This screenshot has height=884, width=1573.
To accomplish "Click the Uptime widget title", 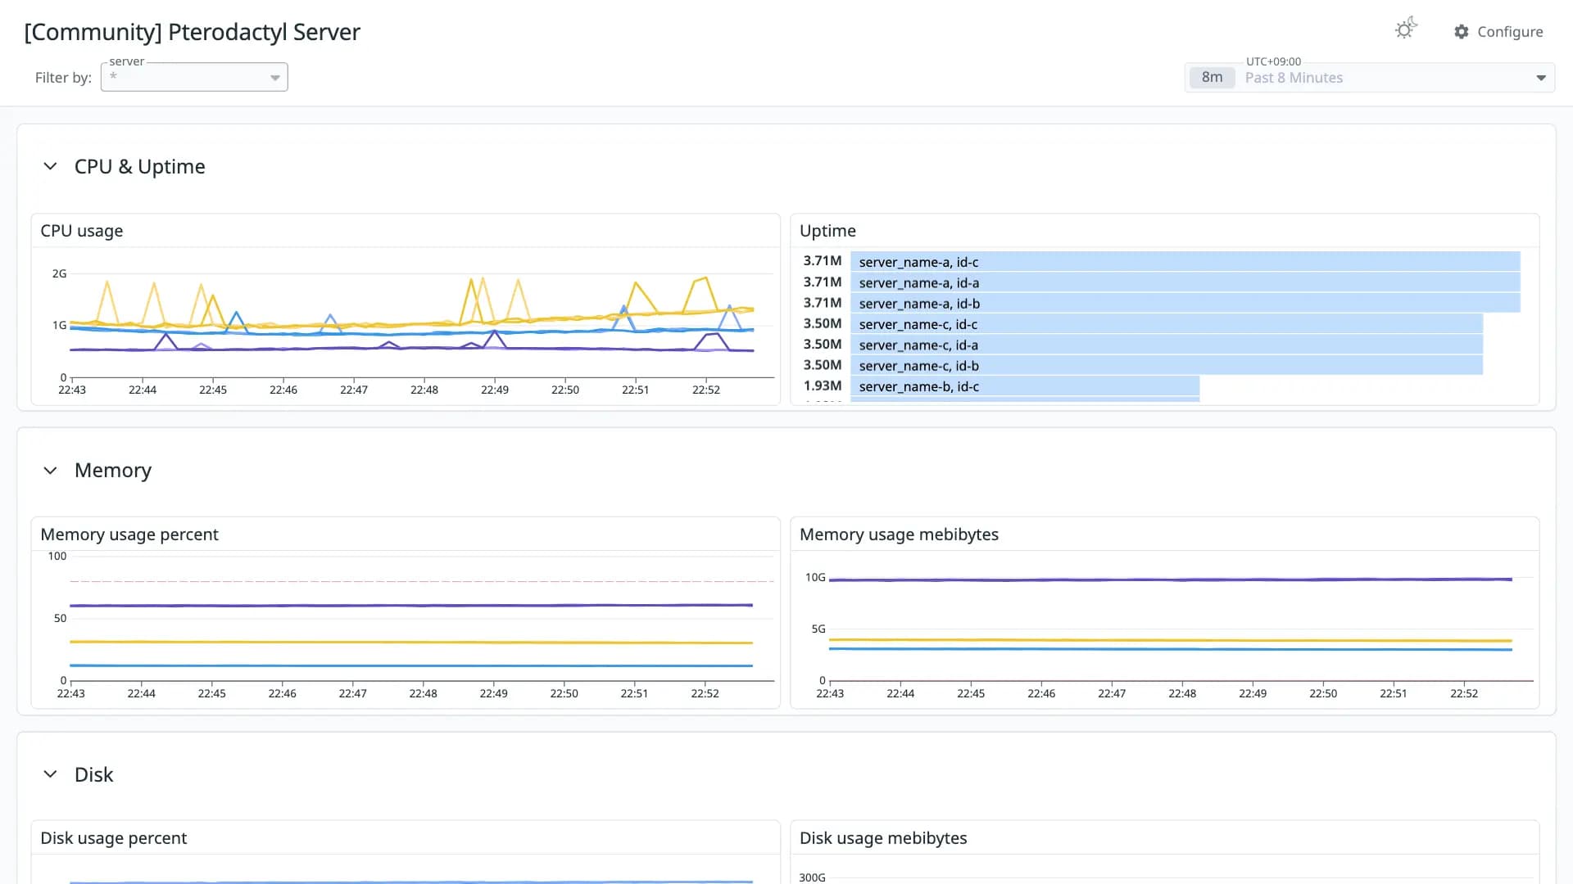I will pyautogui.click(x=827, y=231).
